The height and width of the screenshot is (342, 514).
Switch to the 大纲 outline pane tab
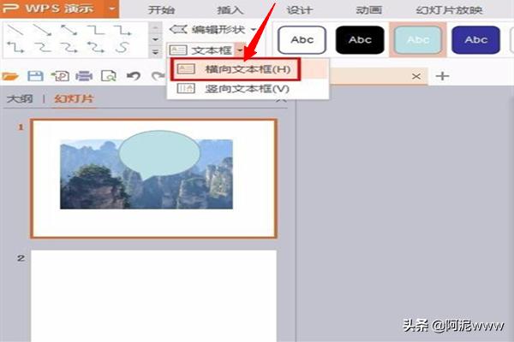point(20,98)
